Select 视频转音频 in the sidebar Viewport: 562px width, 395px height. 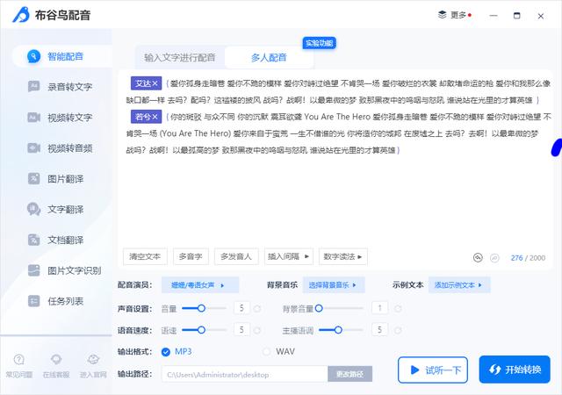point(69,147)
